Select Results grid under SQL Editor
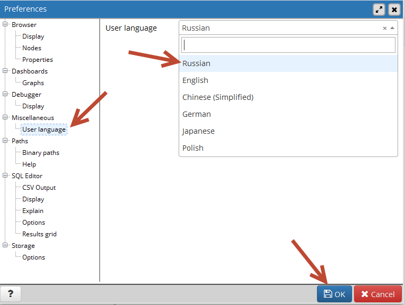405x305 pixels. 39,234
